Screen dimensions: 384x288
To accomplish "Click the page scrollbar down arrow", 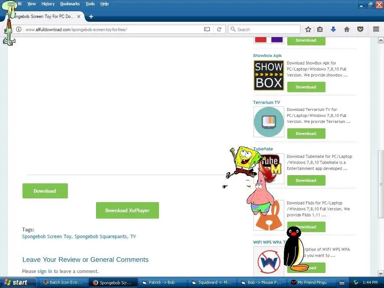I will coord(381,273).
